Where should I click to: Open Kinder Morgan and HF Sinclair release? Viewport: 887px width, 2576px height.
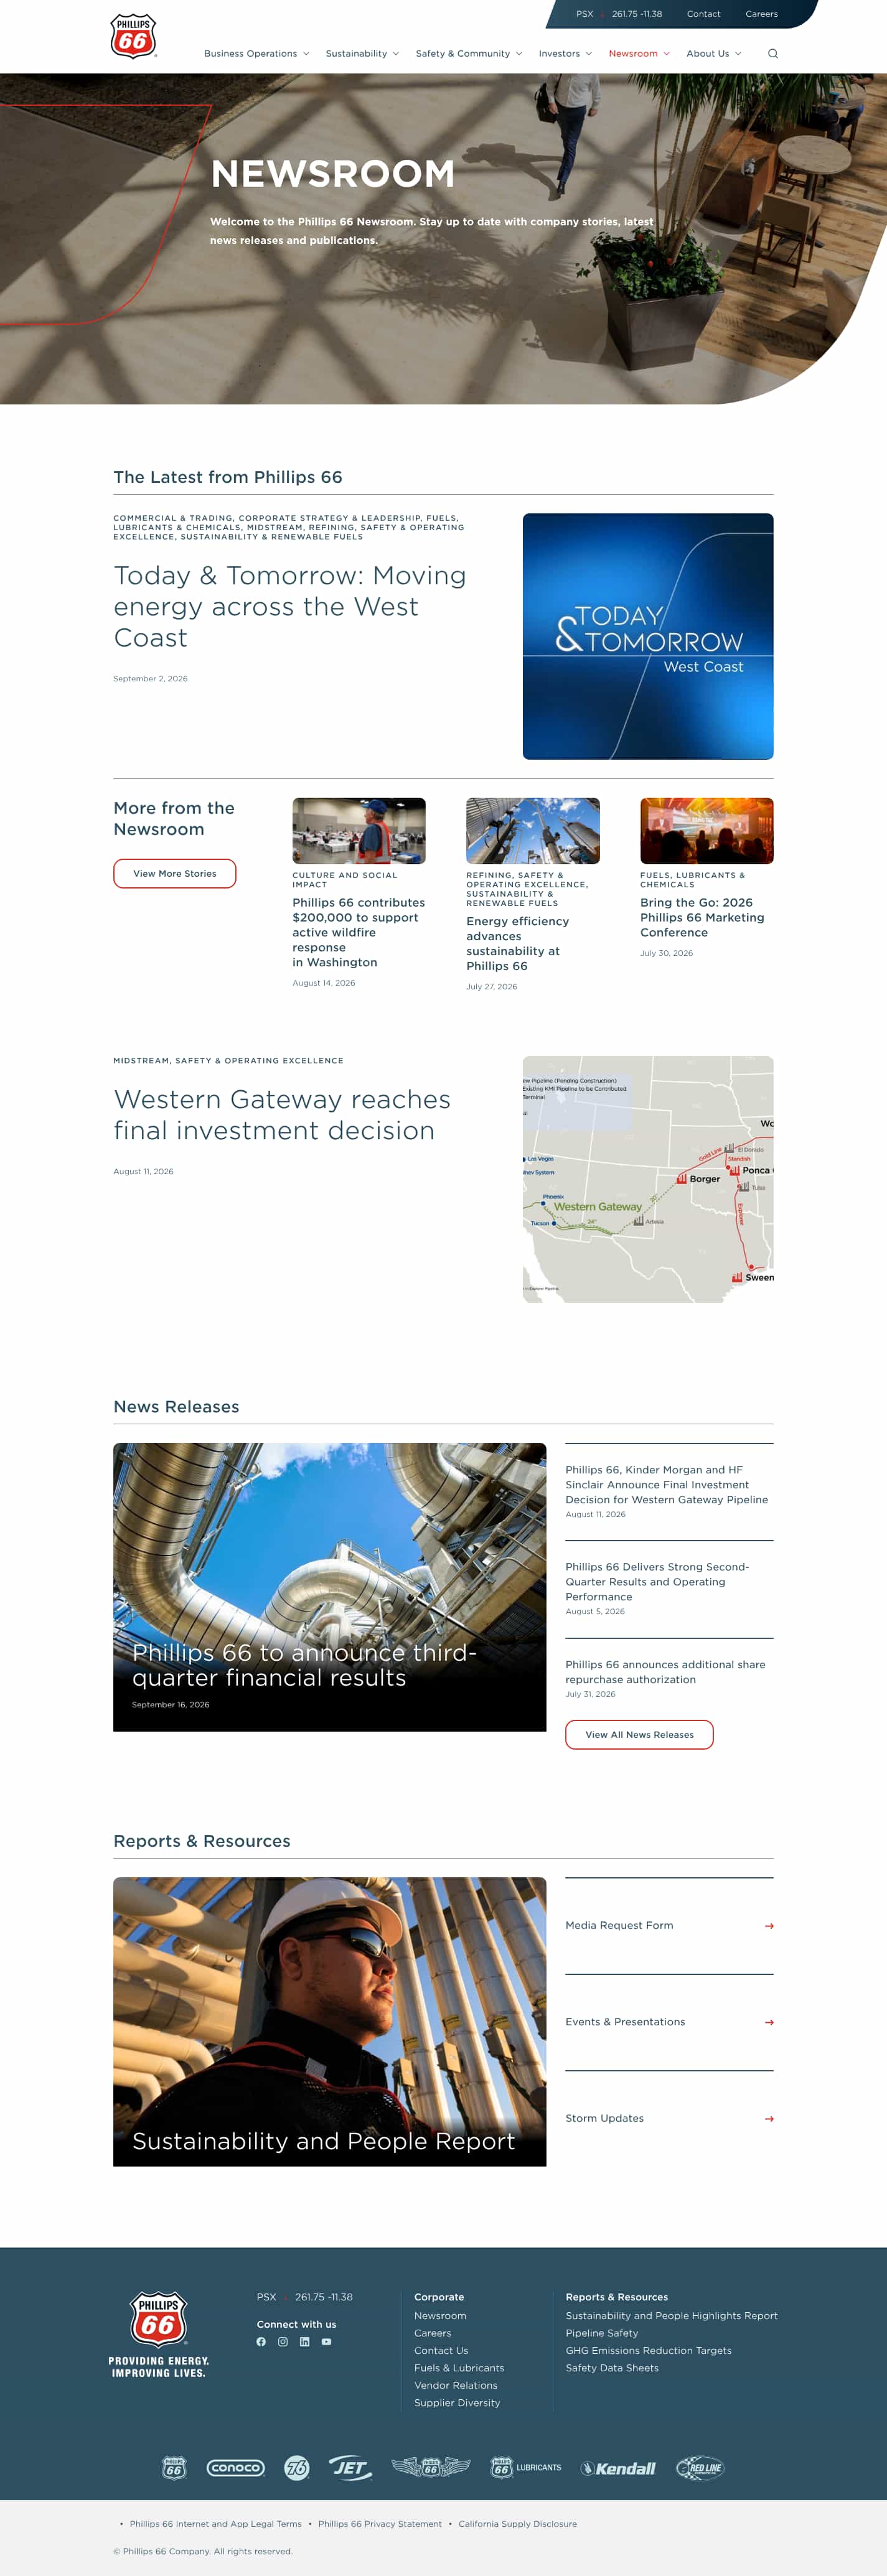[667, 1485]
